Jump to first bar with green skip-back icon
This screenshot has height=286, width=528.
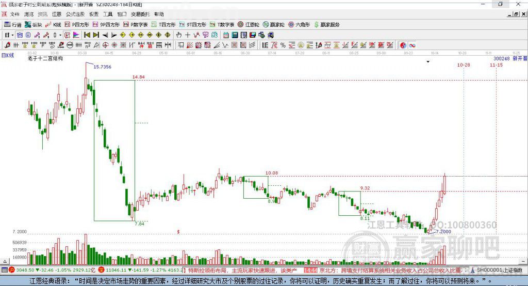click(87, 35)
